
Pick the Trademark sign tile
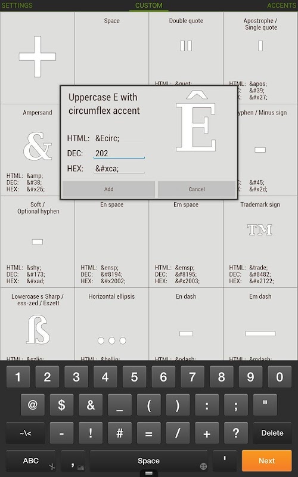pyautogui.click(x=260, y=241)
